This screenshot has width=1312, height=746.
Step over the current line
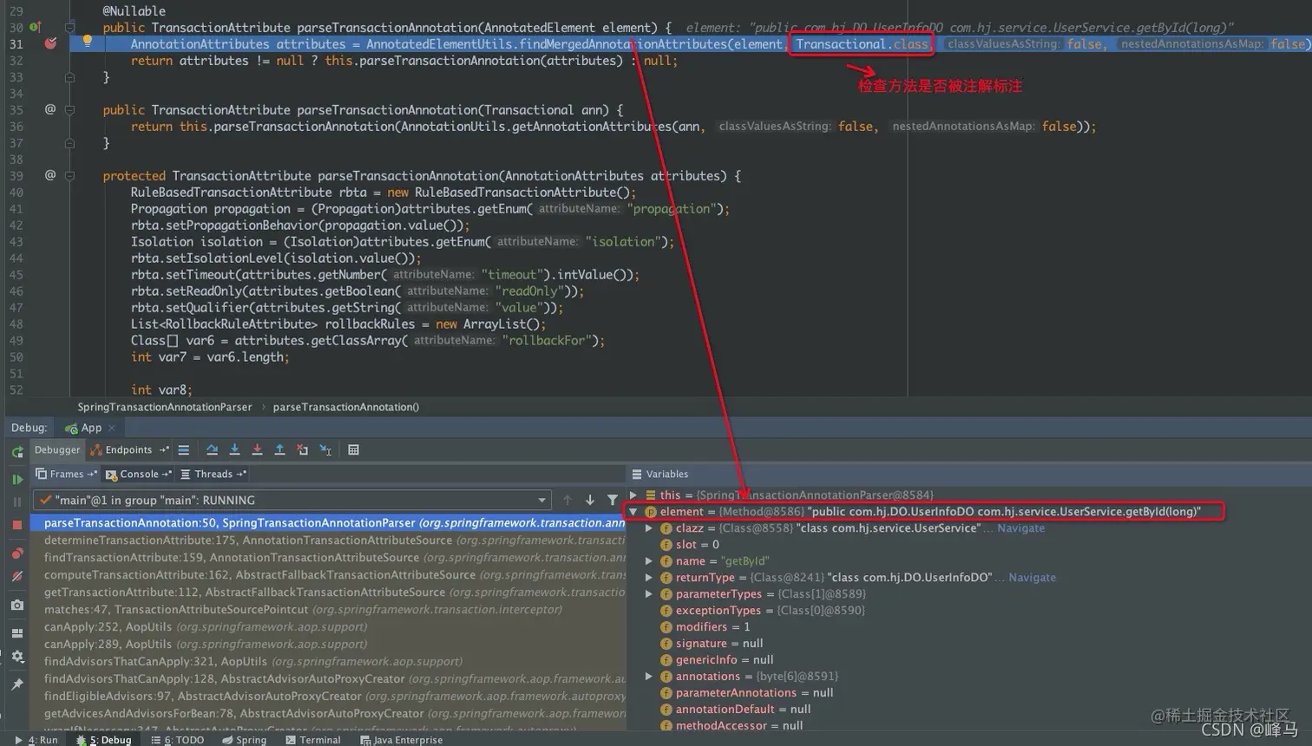[212, 449]
